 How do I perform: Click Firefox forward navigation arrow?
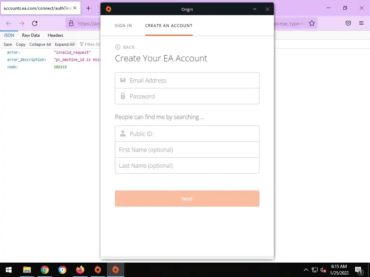22,23
